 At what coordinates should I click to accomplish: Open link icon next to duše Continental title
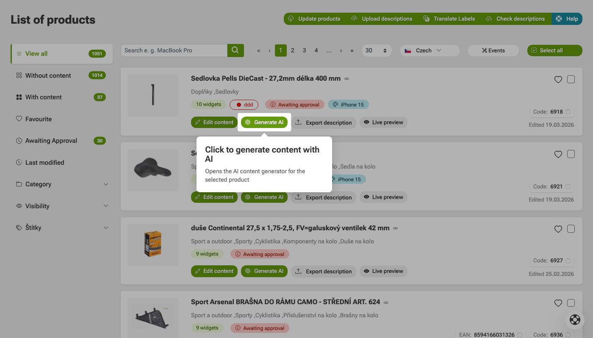395,228
